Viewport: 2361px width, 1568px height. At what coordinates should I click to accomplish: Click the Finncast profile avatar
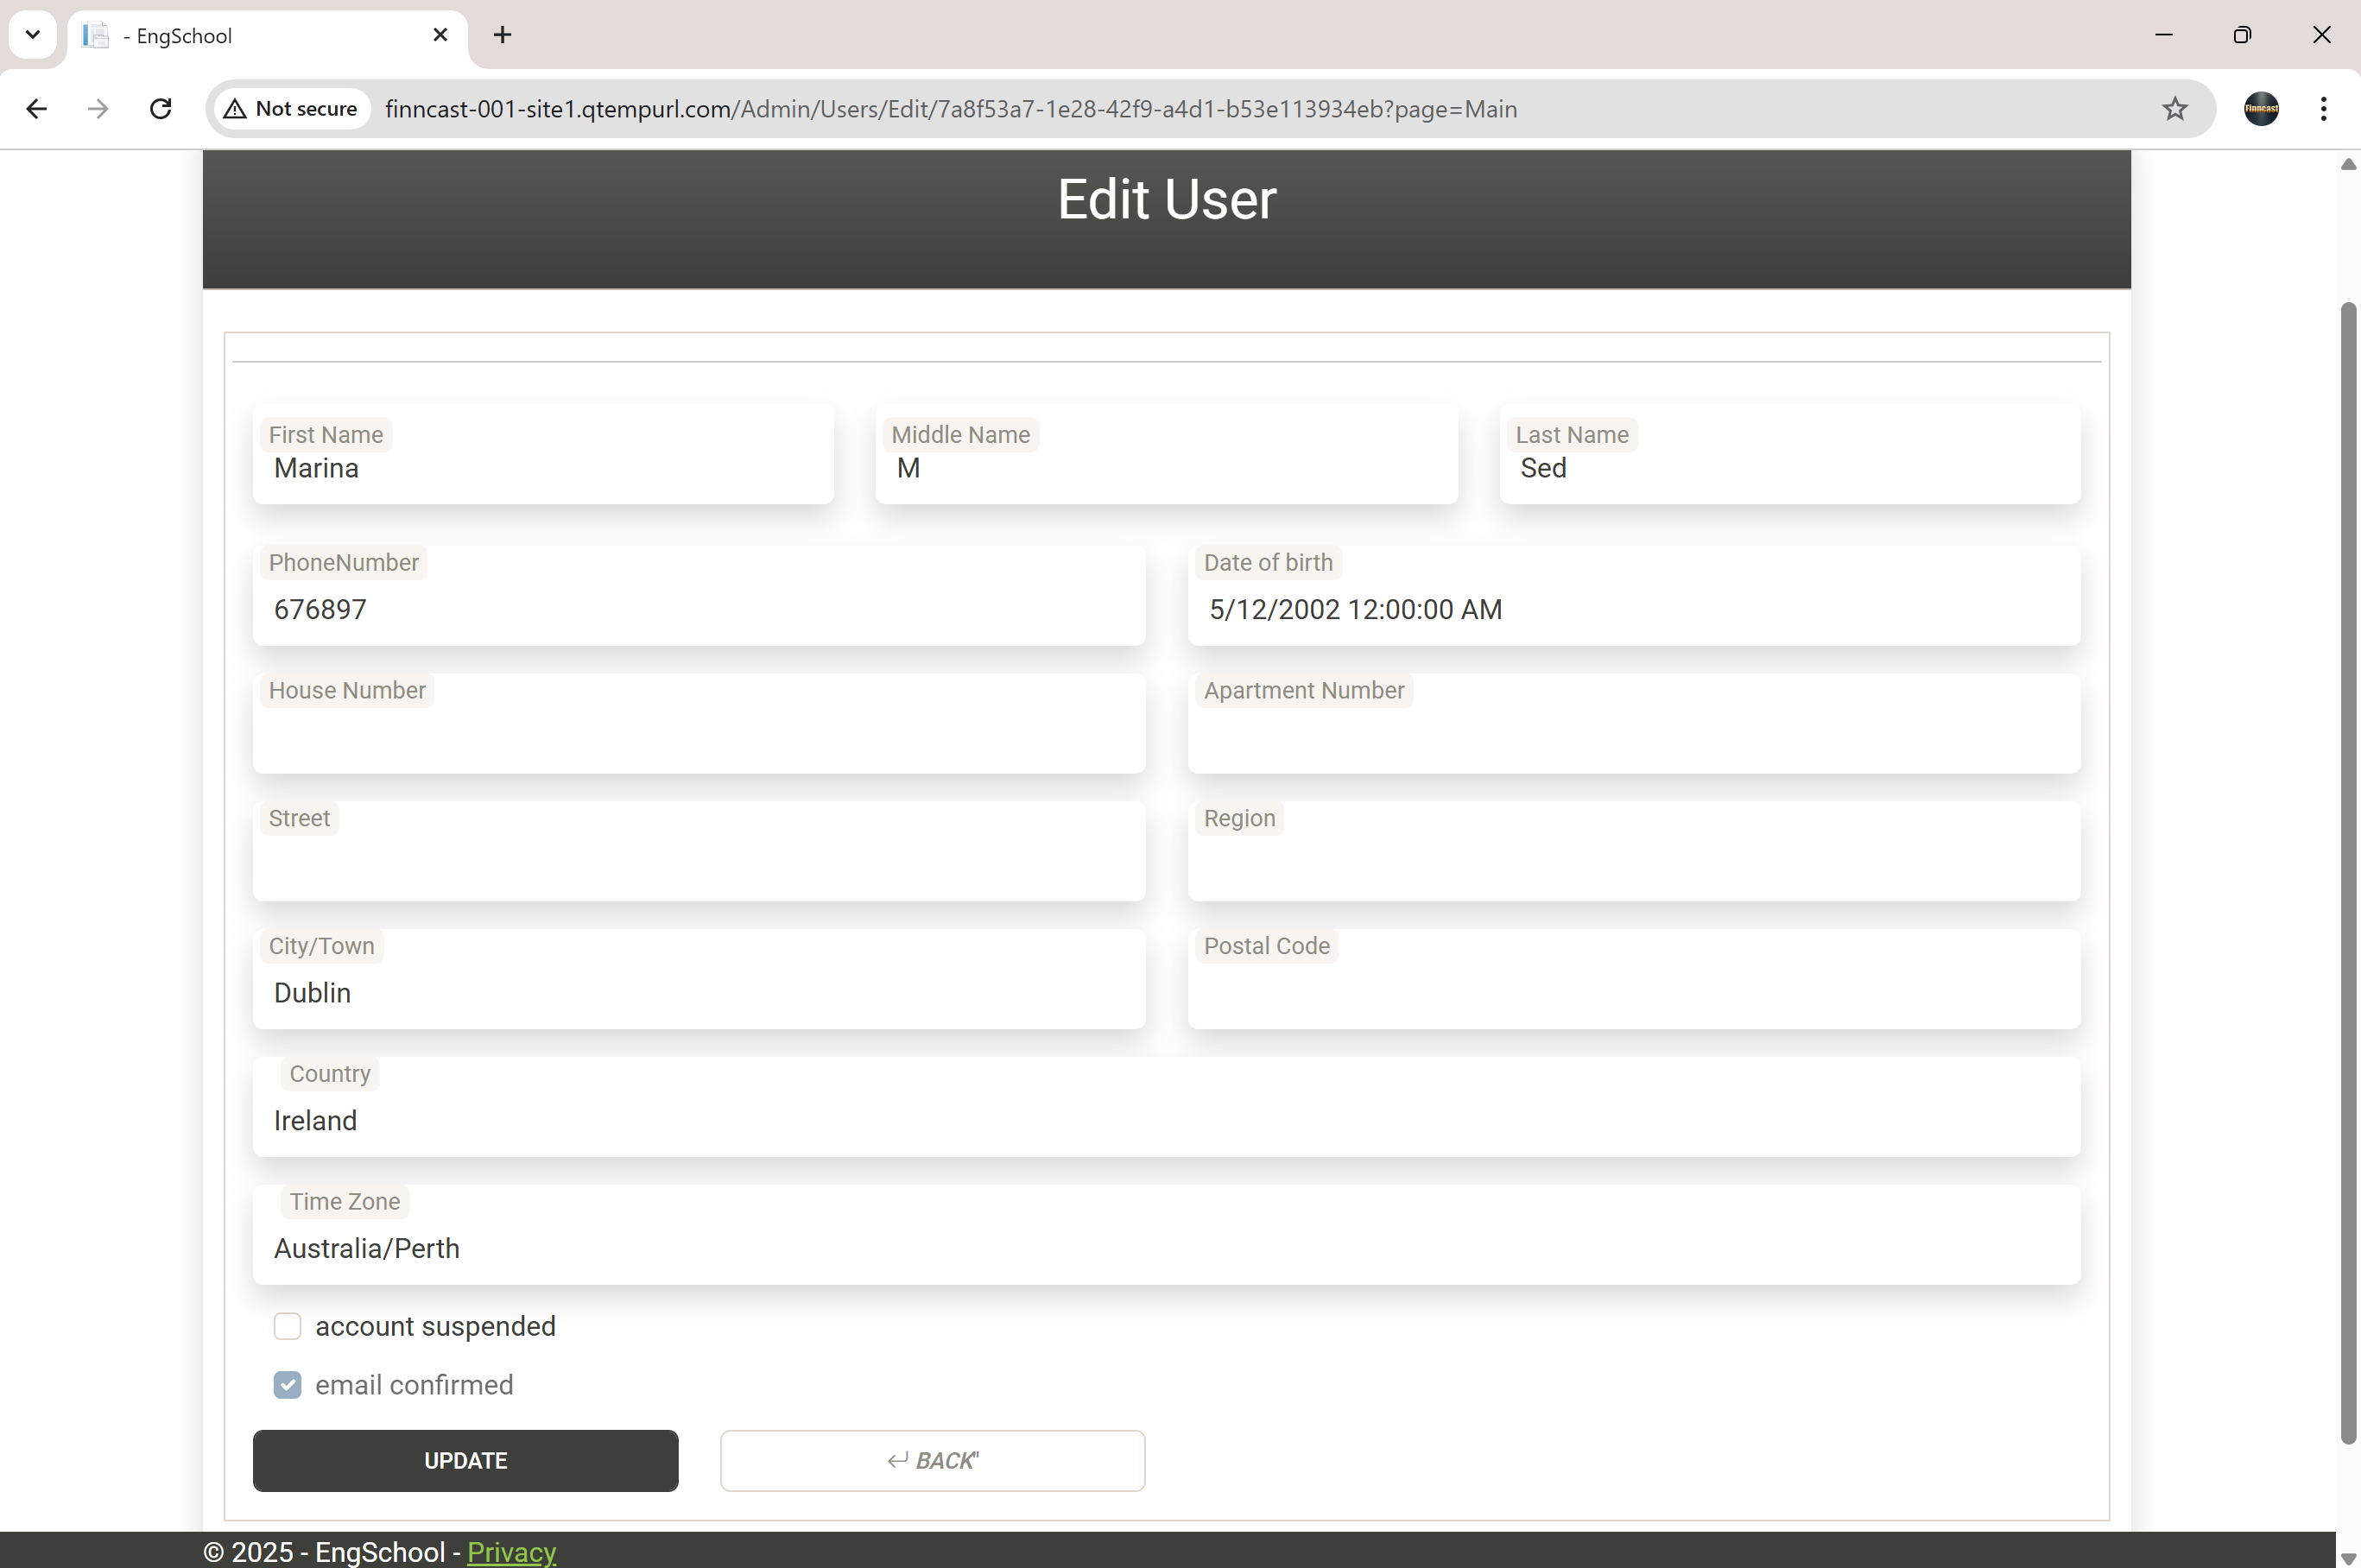pyautogui.click(x=2260, y=109)
